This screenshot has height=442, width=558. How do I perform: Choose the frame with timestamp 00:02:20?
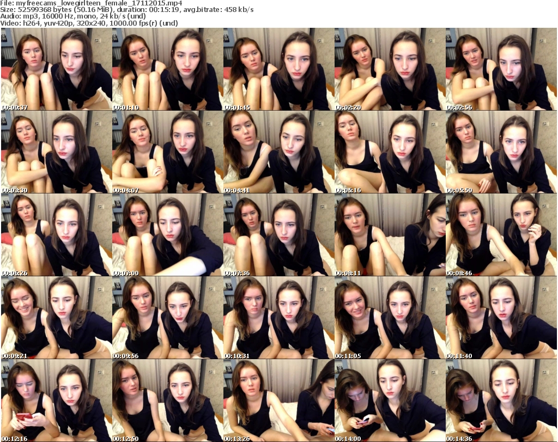(x=390, y=69)
